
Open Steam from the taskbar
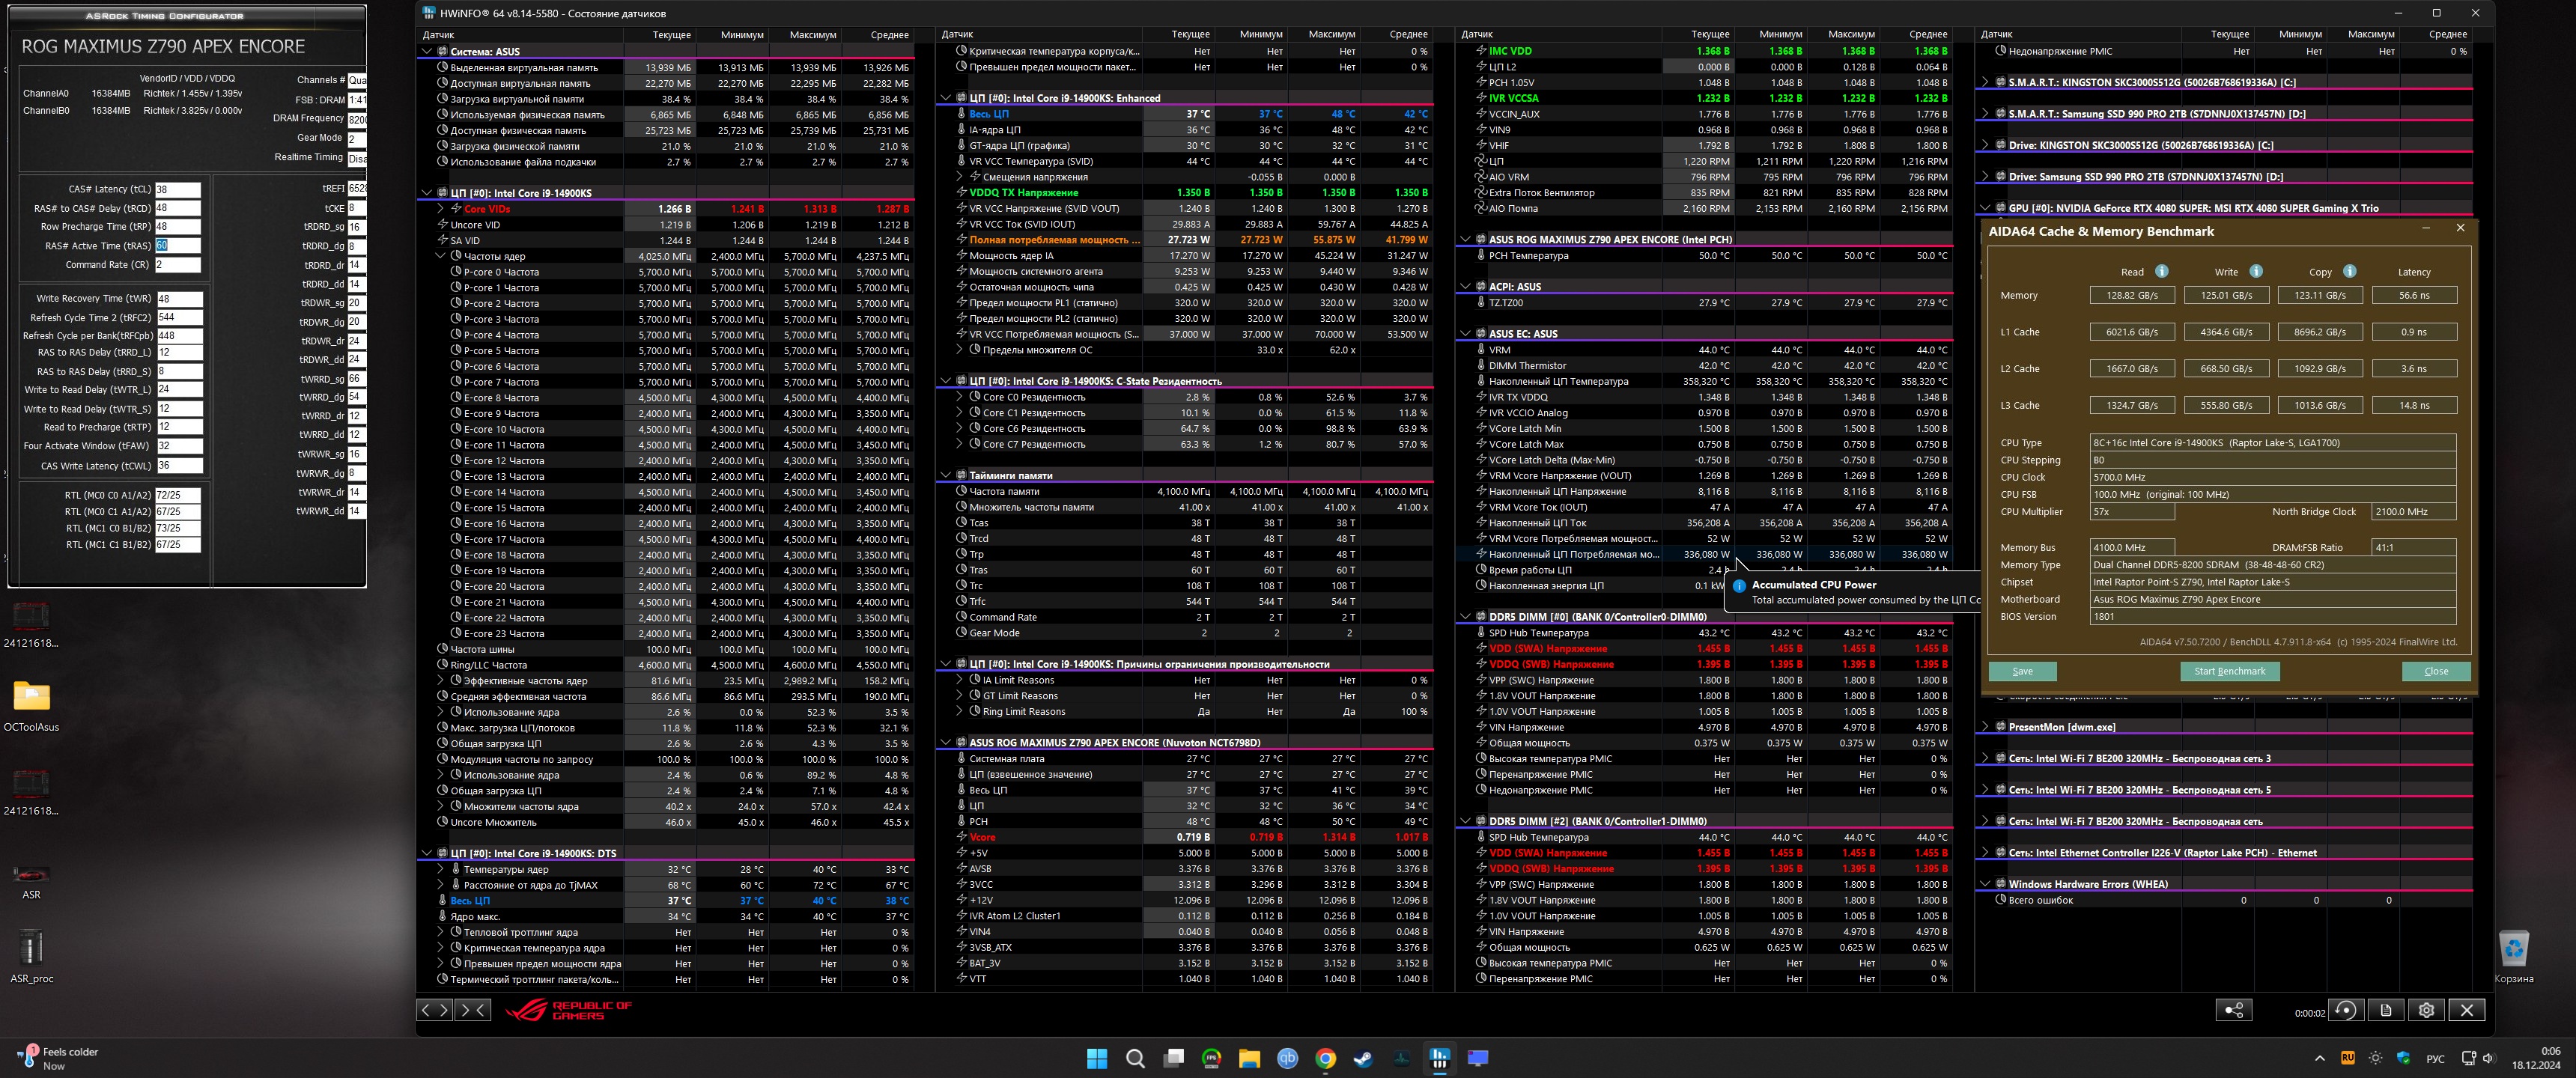(1363, 1058)
